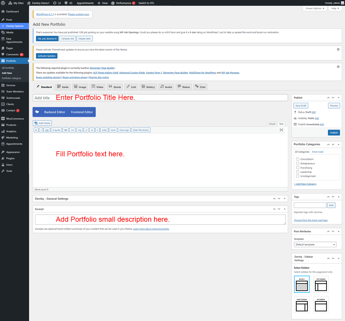Choose the No Sidebar layout icon
The width and height of the screenshot is (345, 321).
(x=321, y=304)
